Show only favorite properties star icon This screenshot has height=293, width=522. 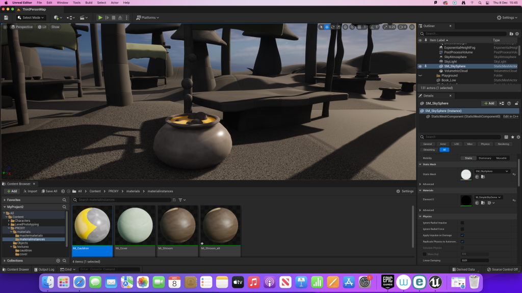[x=512, y=137]
